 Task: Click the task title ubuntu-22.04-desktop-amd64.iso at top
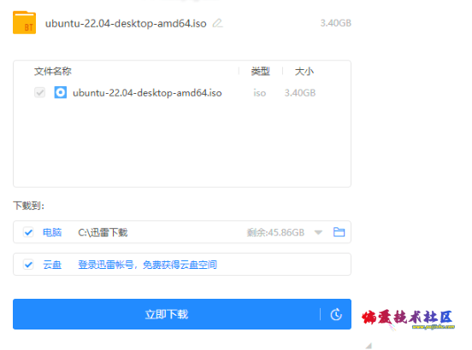tap(126, 23)
